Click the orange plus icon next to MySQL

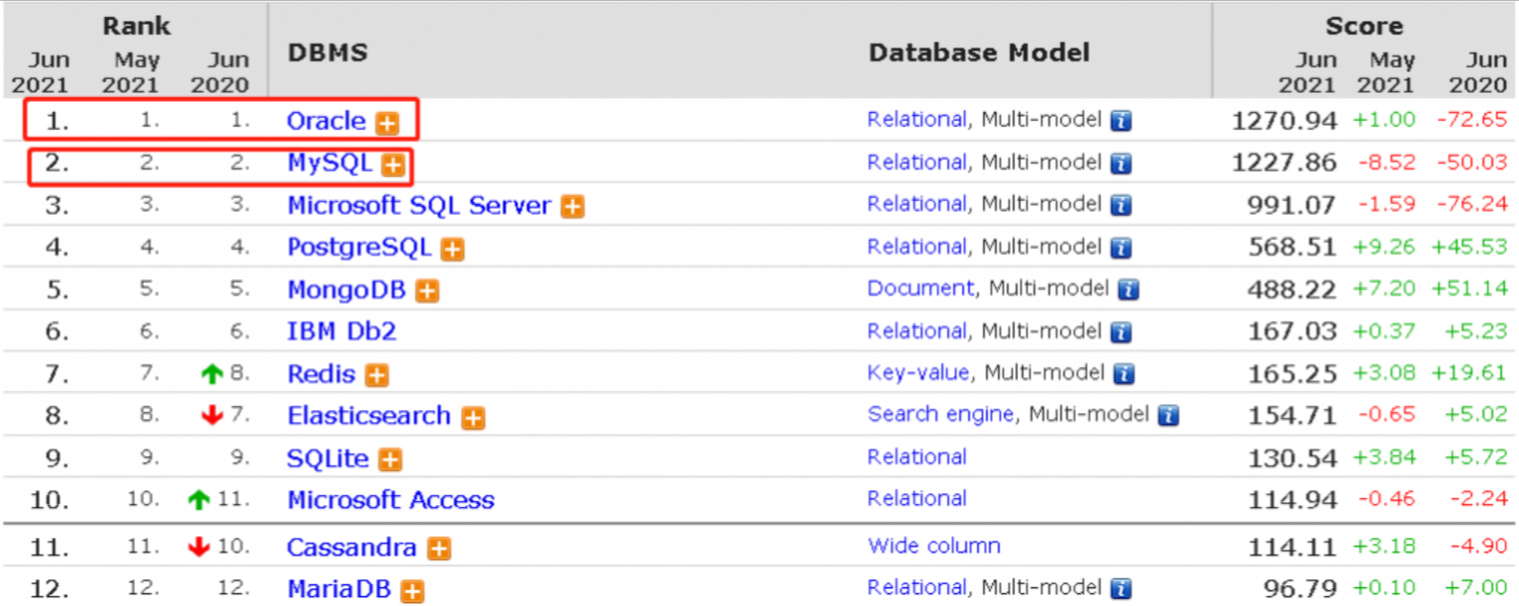(393, 164)
